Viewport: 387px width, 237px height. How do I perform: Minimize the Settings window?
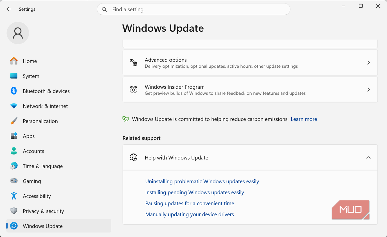point(343,6)
